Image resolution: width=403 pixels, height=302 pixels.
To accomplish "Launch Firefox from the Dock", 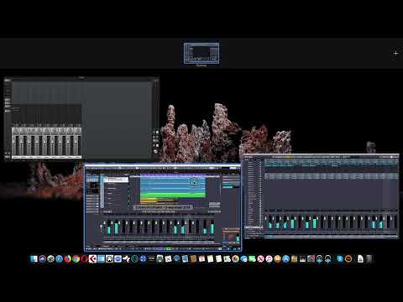I will (67, 259).
